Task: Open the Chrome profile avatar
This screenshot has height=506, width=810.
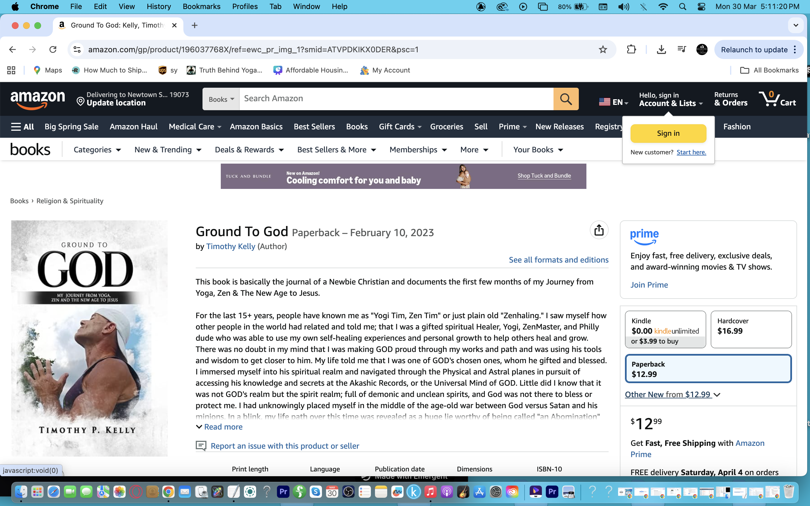Action: pyautogui.click(x=701, y=49)
